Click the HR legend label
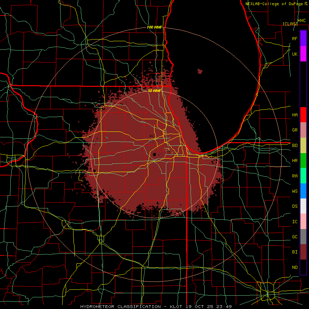The width and height of the screenshot is (309, 309). (295, 161)
